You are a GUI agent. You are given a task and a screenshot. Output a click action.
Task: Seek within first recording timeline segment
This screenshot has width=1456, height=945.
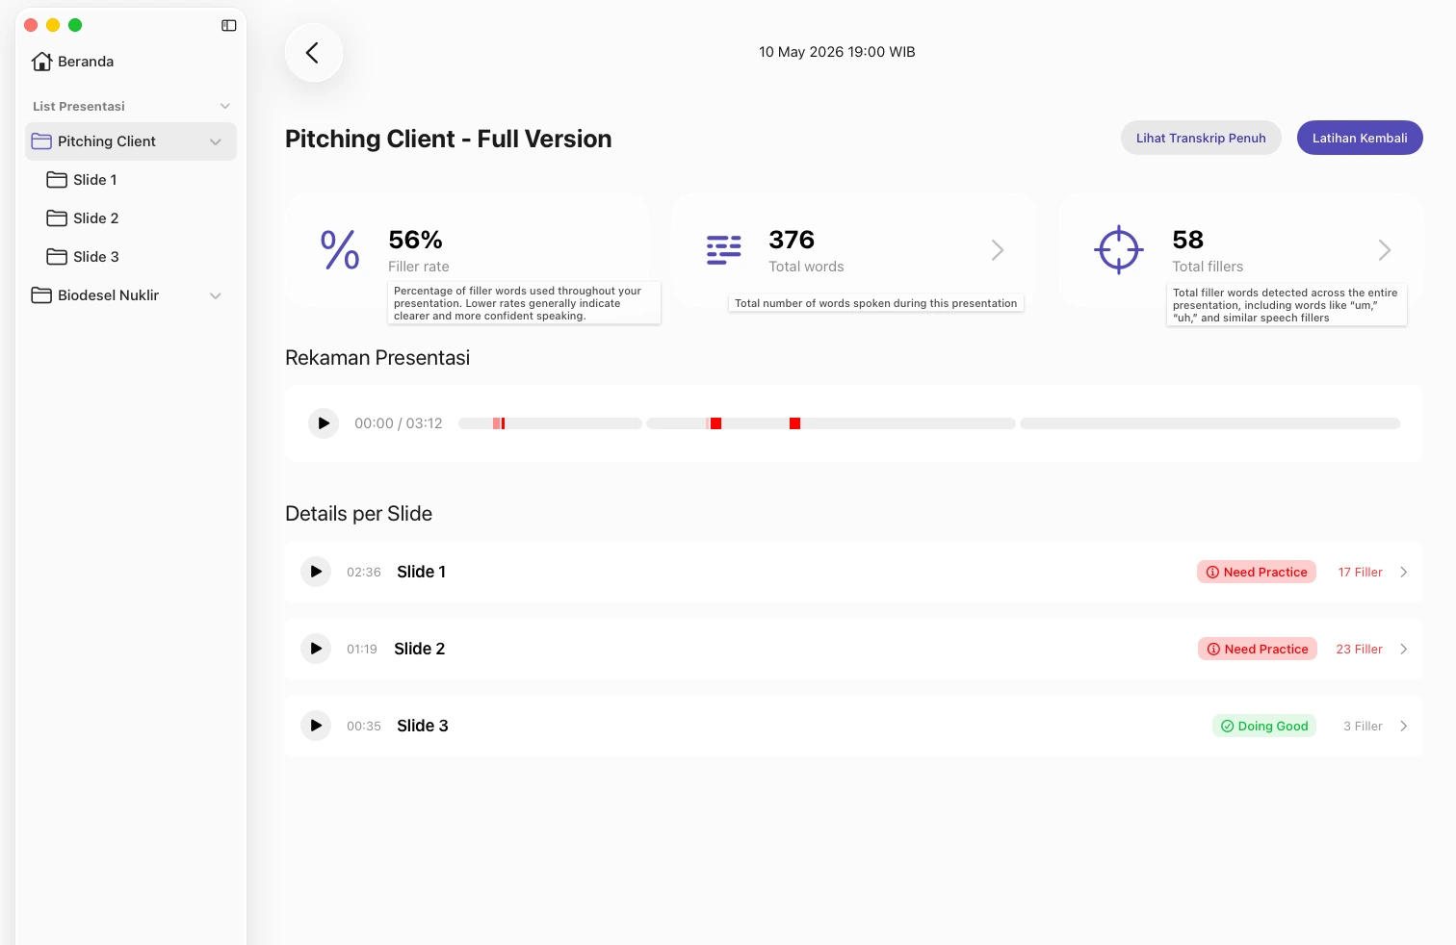[550, 423]
